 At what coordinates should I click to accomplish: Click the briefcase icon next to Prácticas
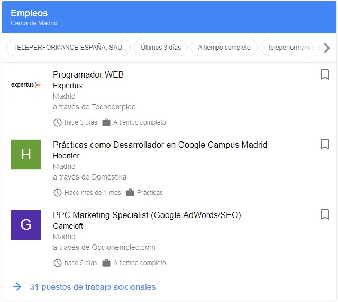click(x=130, y=193)
